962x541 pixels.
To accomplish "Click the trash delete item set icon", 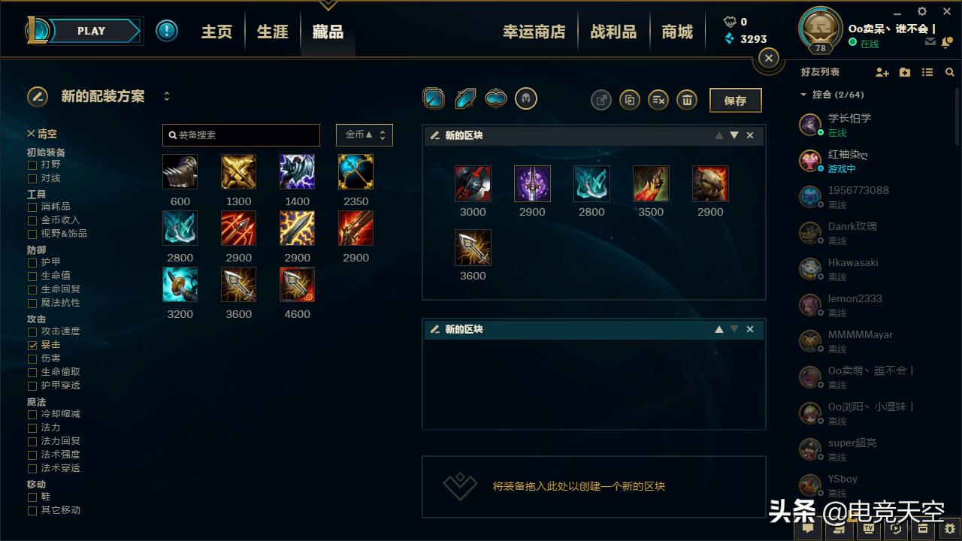I will pos(686,99).
